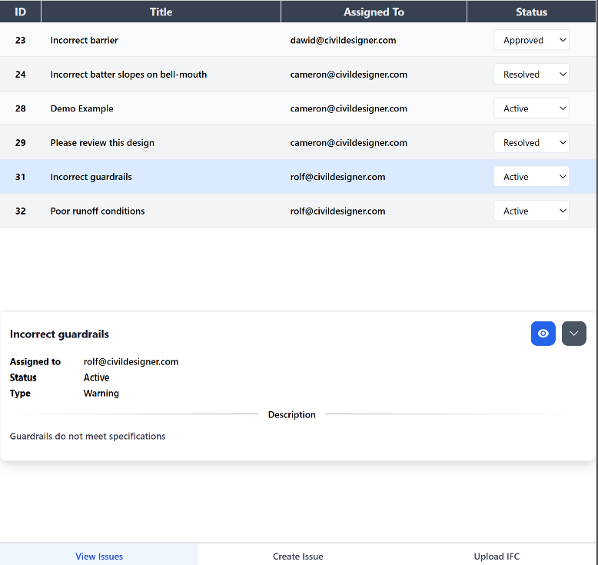Select the Please review this design issue
Image resolution: width=598 pixels, height=565 pixels.
coord(102,143)
